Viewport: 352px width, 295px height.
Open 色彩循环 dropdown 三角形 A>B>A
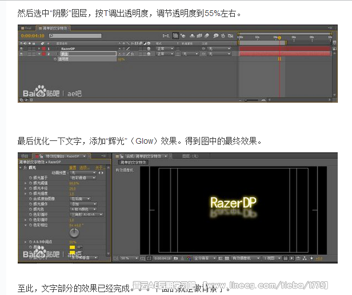[87, 215]
